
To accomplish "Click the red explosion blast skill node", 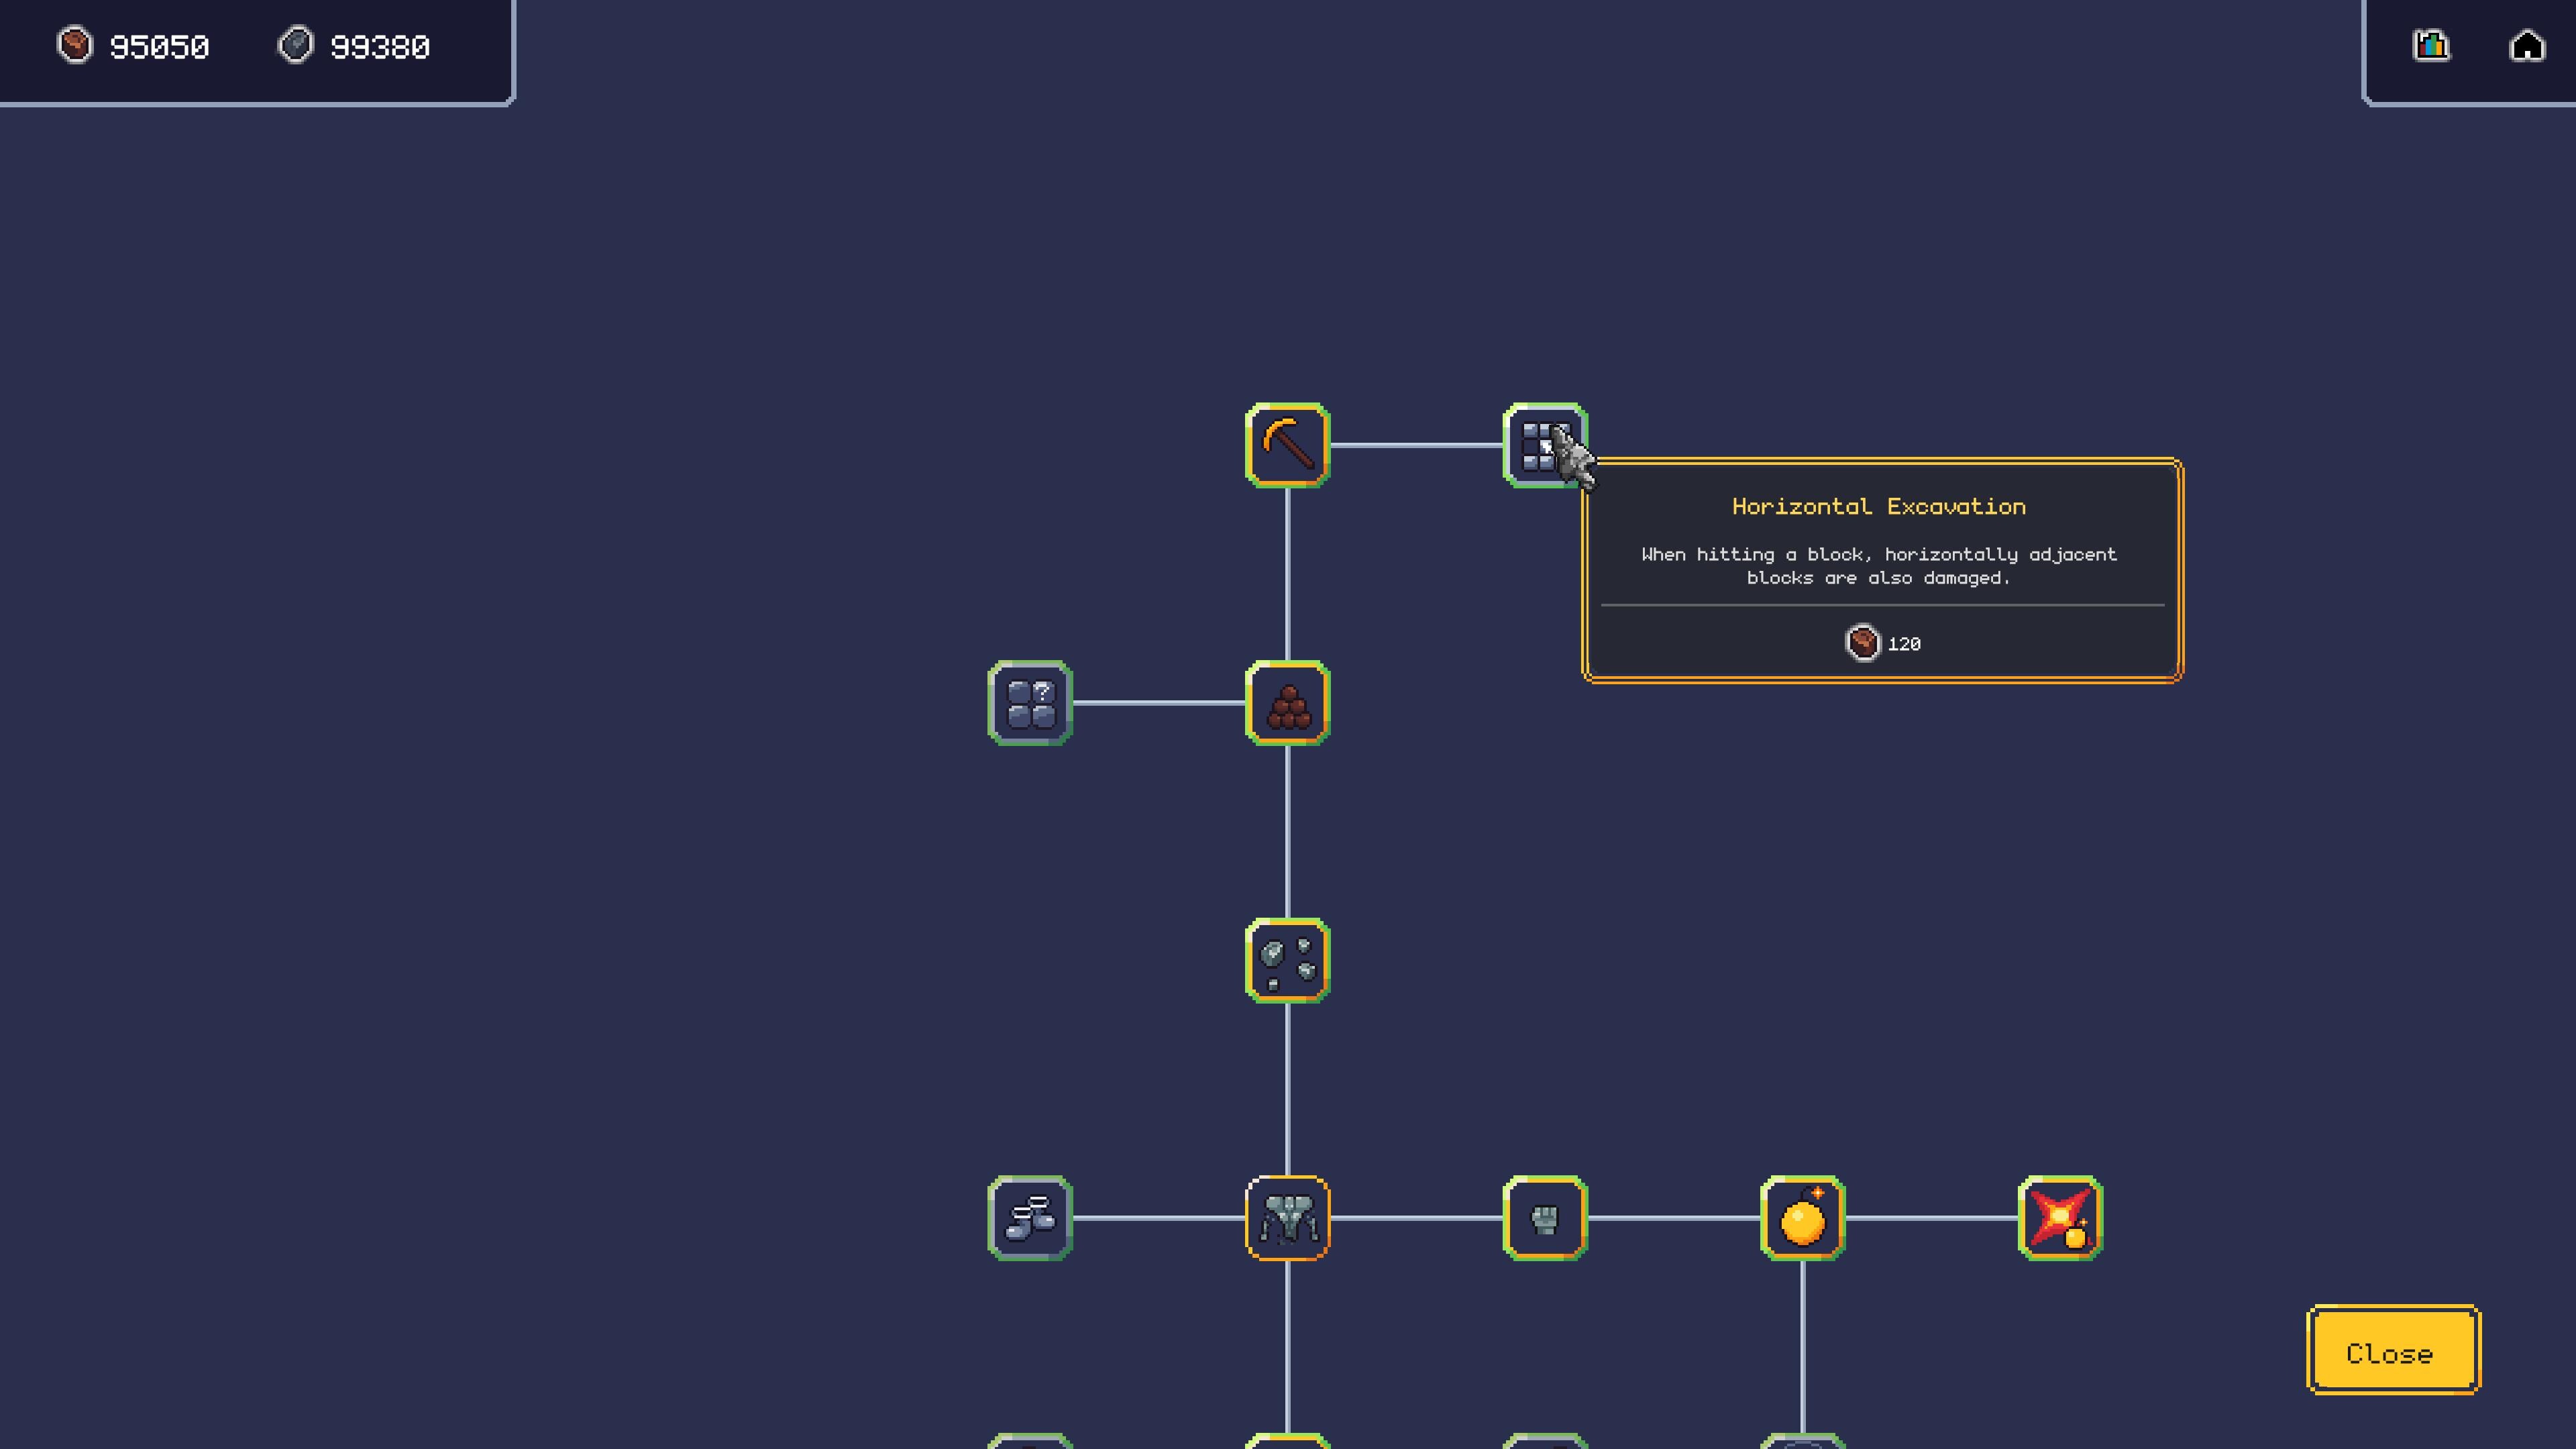I will click(x=2061, y=1218).
